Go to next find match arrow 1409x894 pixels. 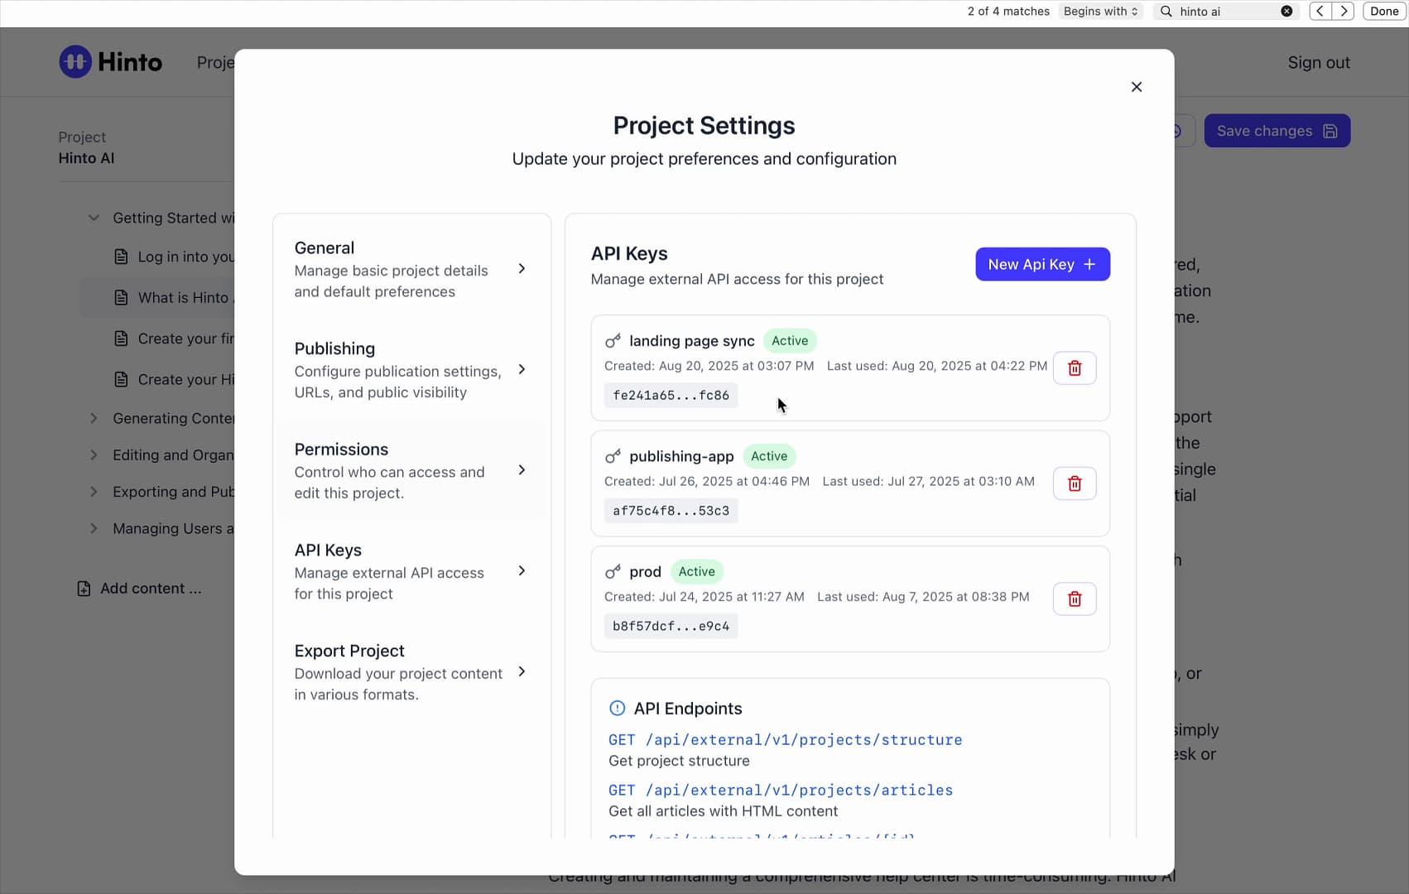(1344, 12)
